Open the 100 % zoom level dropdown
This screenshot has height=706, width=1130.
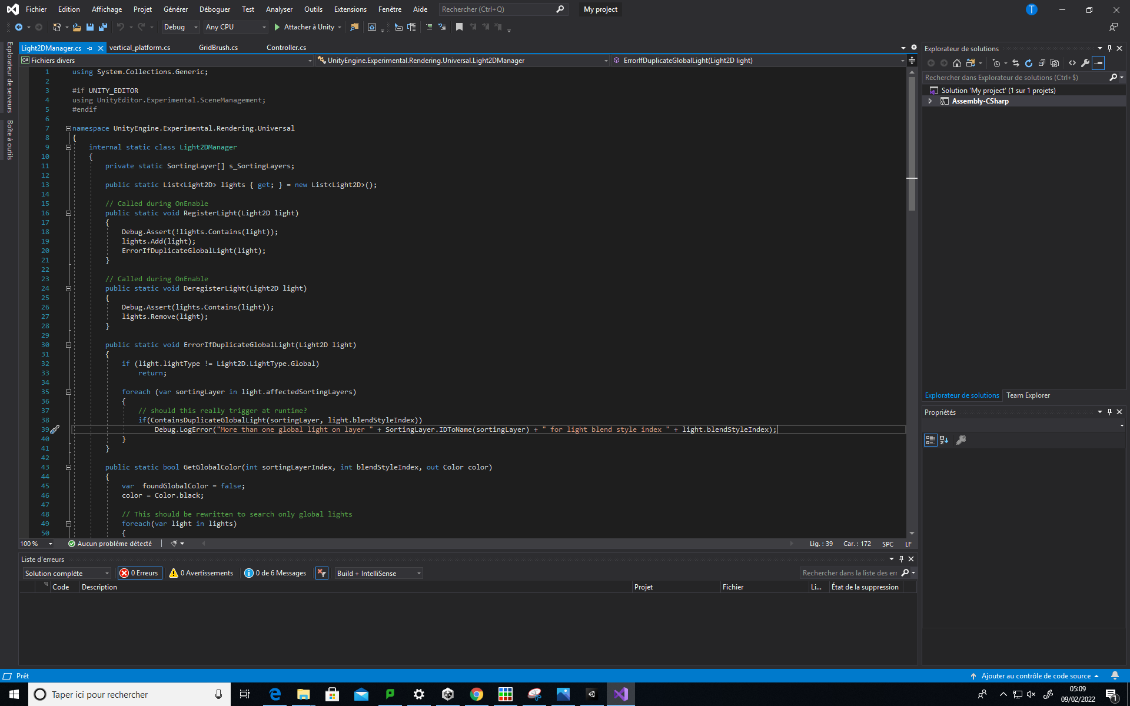(x=36, y=544)
